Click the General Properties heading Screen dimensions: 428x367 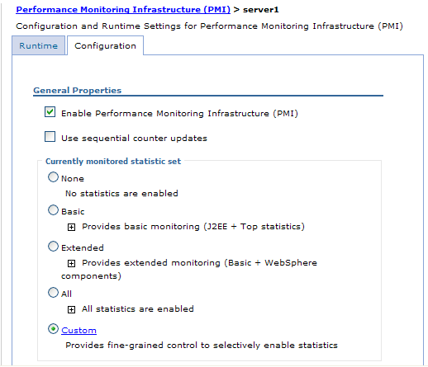[x=78, y=91]
